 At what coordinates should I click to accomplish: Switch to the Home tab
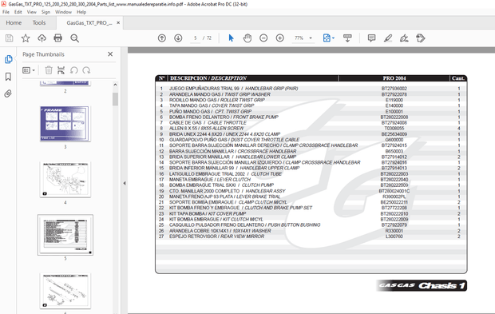pyautogui.click(x=14, y=22)
